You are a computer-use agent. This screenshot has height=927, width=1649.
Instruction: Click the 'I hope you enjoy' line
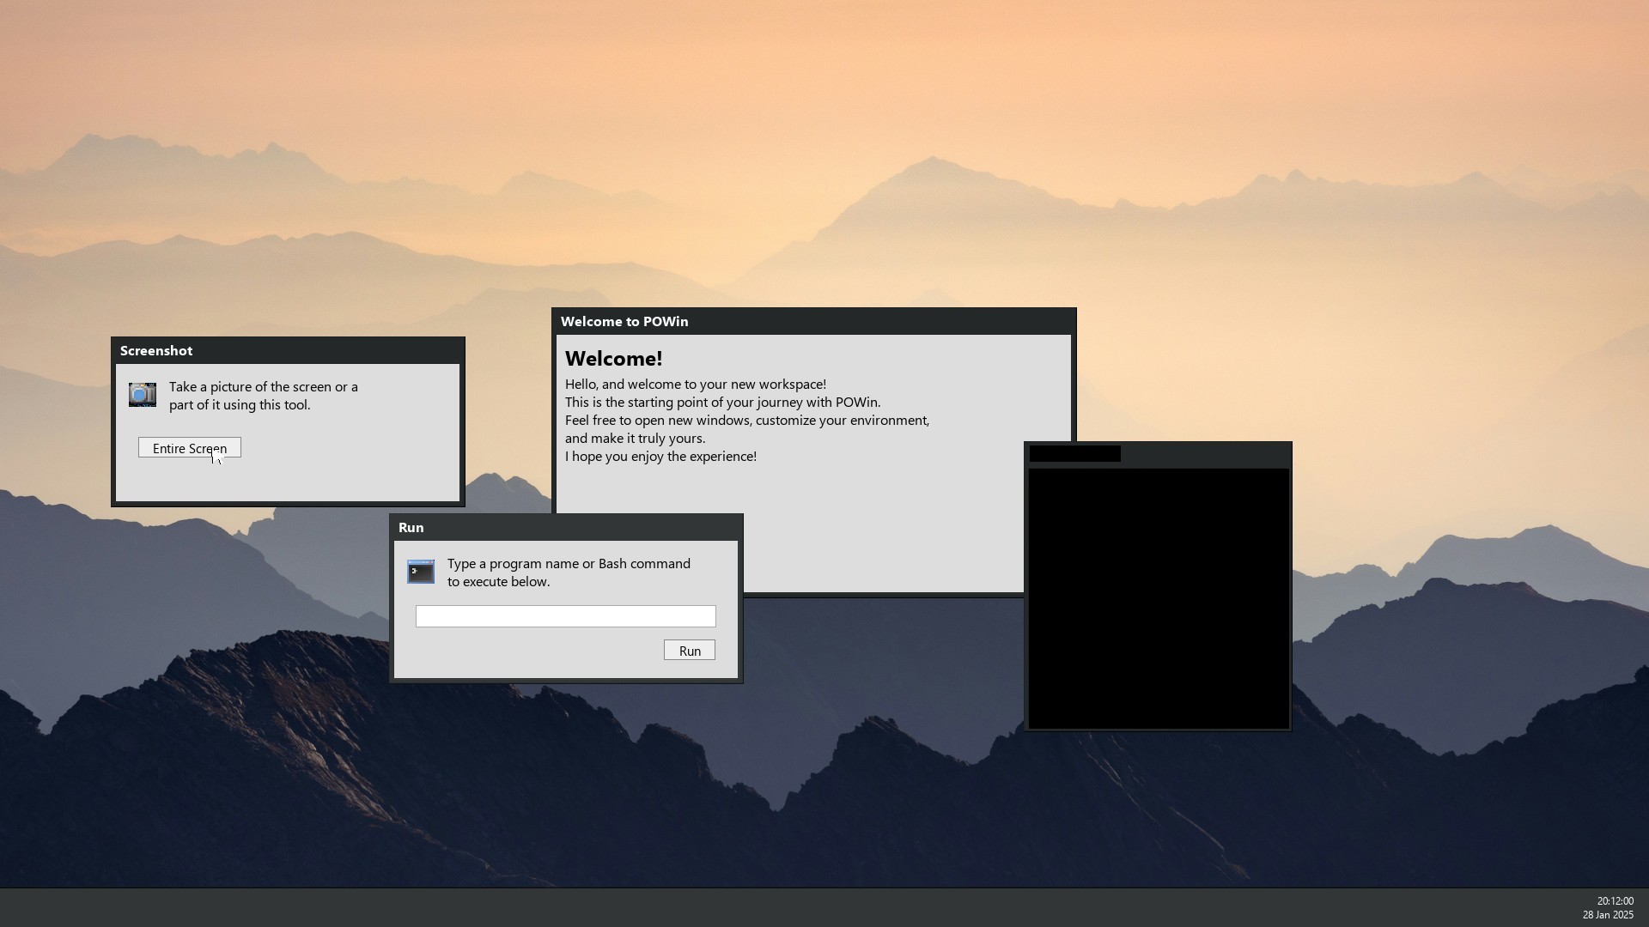(x=660, y=457)
